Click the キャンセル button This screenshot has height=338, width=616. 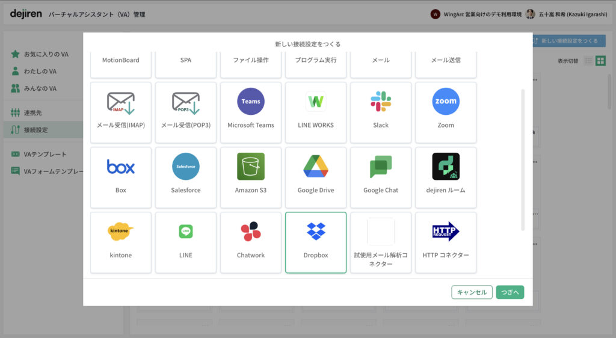coord(472,292)
